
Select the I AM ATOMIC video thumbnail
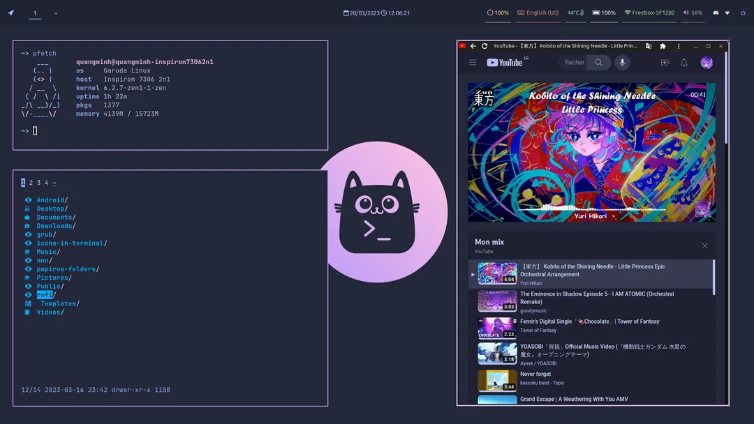coord(496,301)
